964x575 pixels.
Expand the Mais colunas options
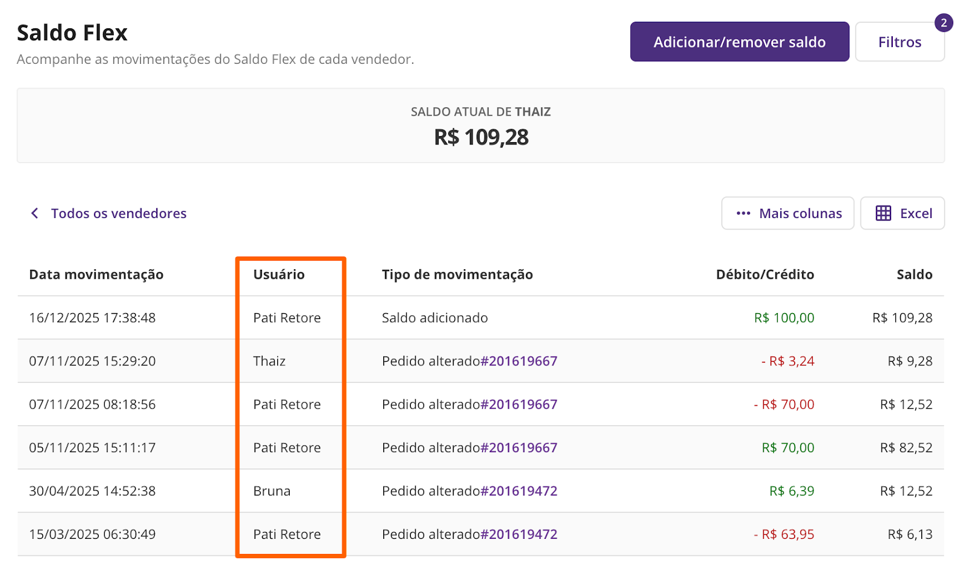click(x=787, y=213)
